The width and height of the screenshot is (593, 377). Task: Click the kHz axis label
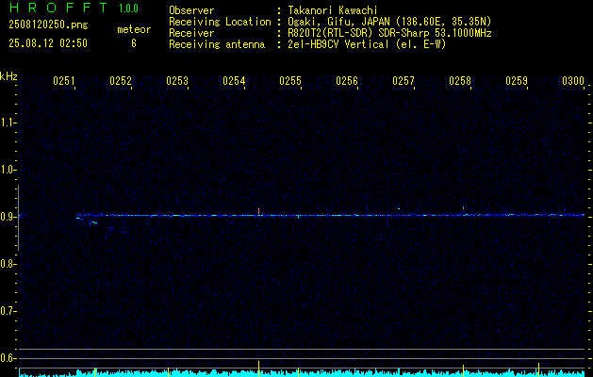tap(8, 76)
